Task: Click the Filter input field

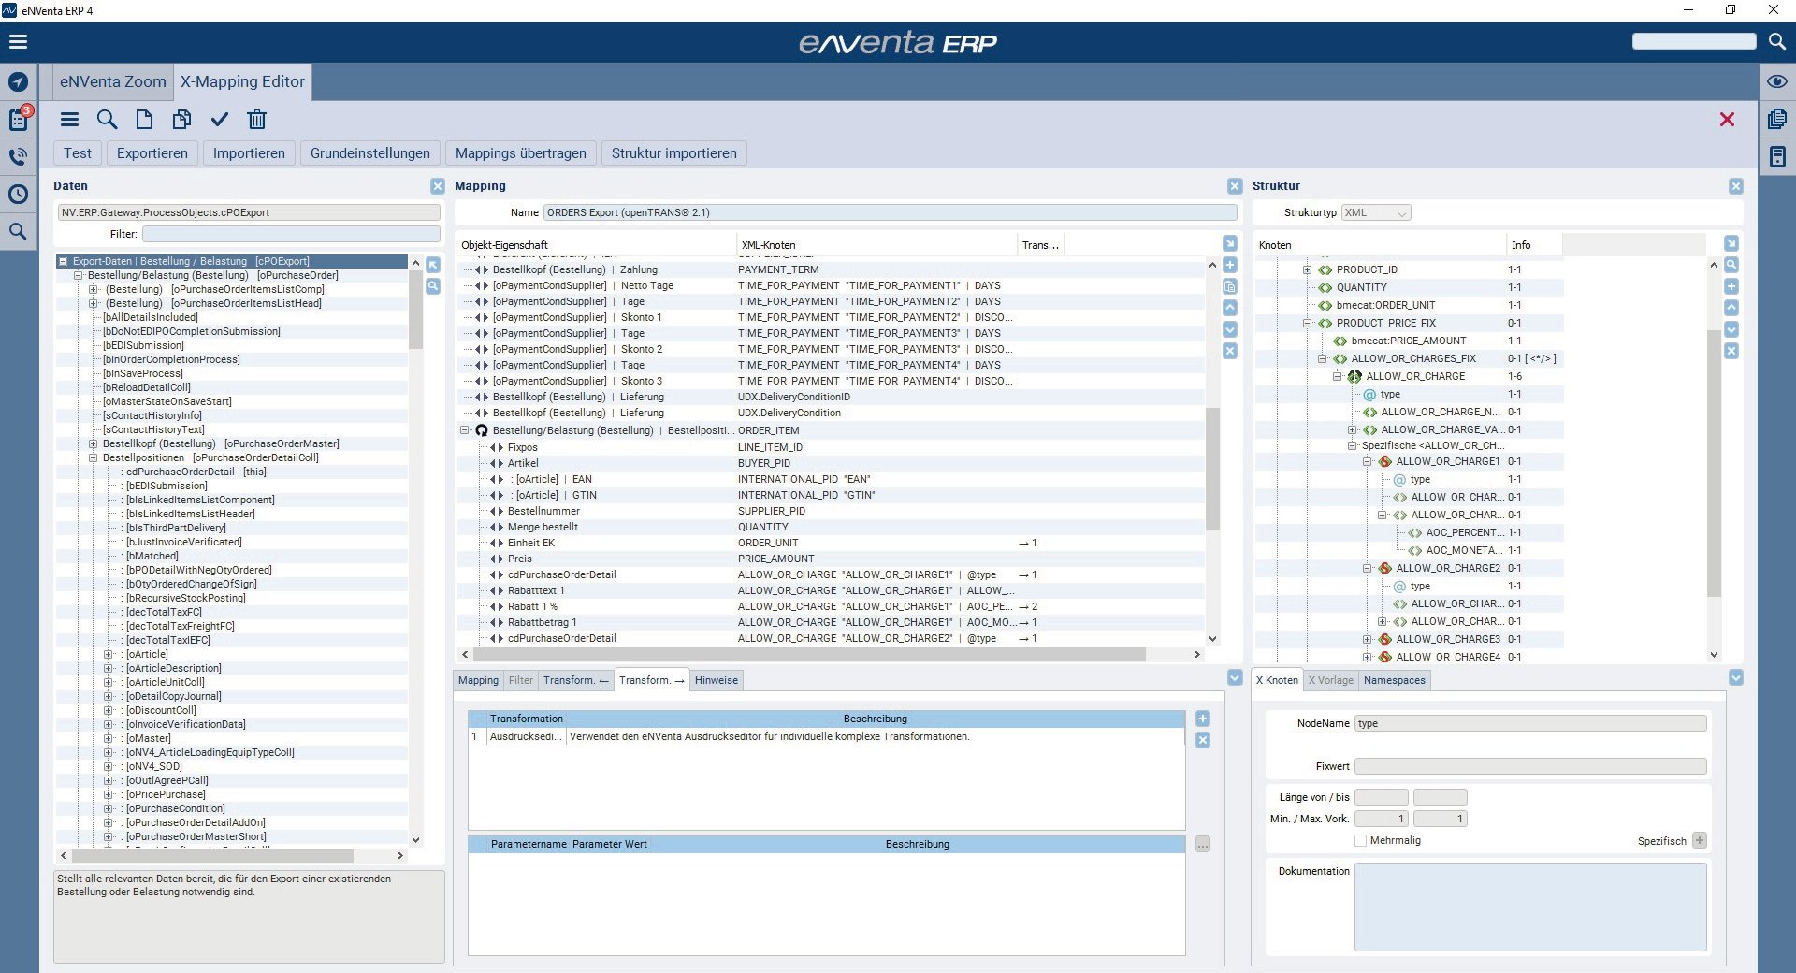Action: 290,234
